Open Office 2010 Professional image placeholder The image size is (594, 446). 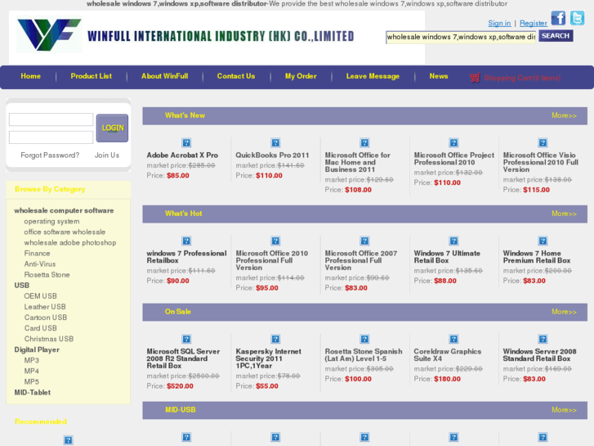click(x=275, y=241)
